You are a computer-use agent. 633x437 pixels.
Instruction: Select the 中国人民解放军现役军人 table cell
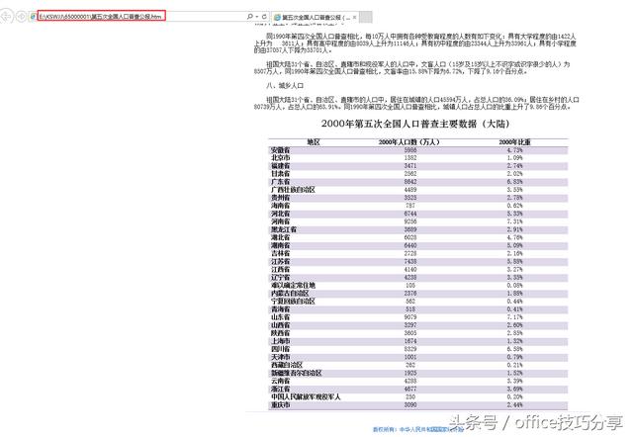coord(306,397)
